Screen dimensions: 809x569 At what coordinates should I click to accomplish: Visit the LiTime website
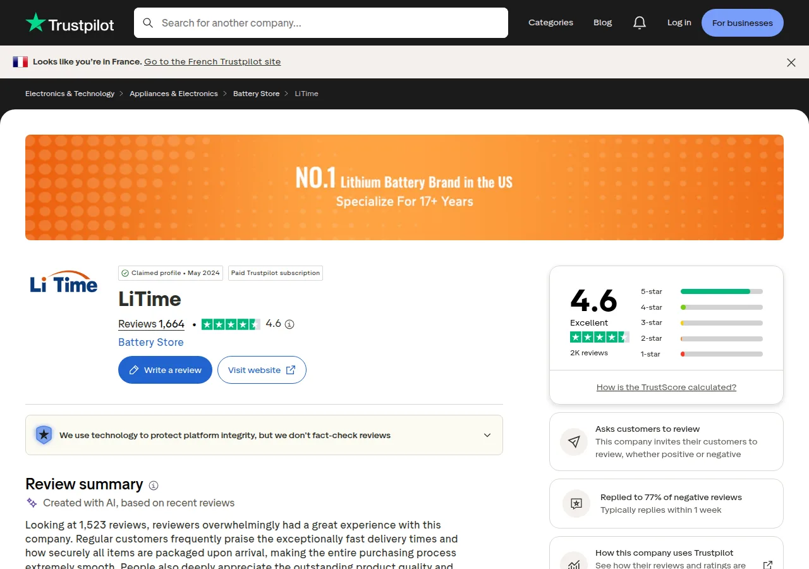click(x=262, y=370)
